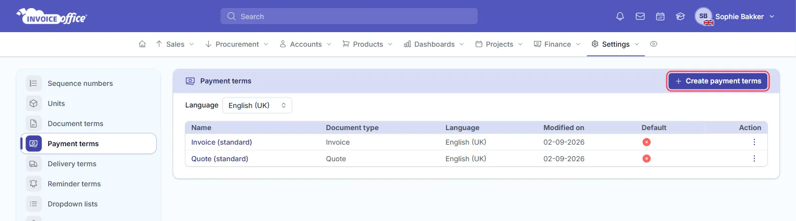Go to home via house icon
Image resolution: width=796 pixels, height=221 pixels.
pos(142,44)
